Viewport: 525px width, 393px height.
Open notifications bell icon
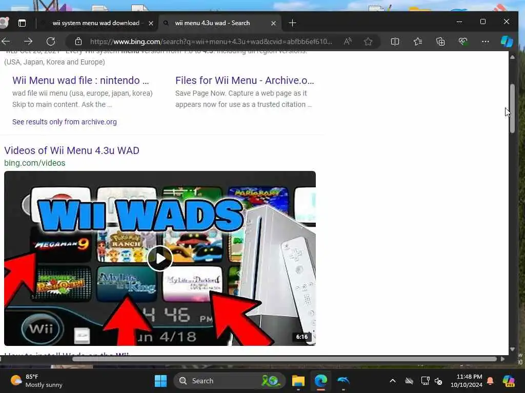[x=490, y=381]
